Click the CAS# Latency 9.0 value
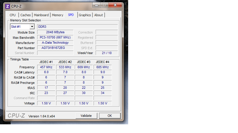The height and width of the screenshot is (133, 238). pos(103,72)
